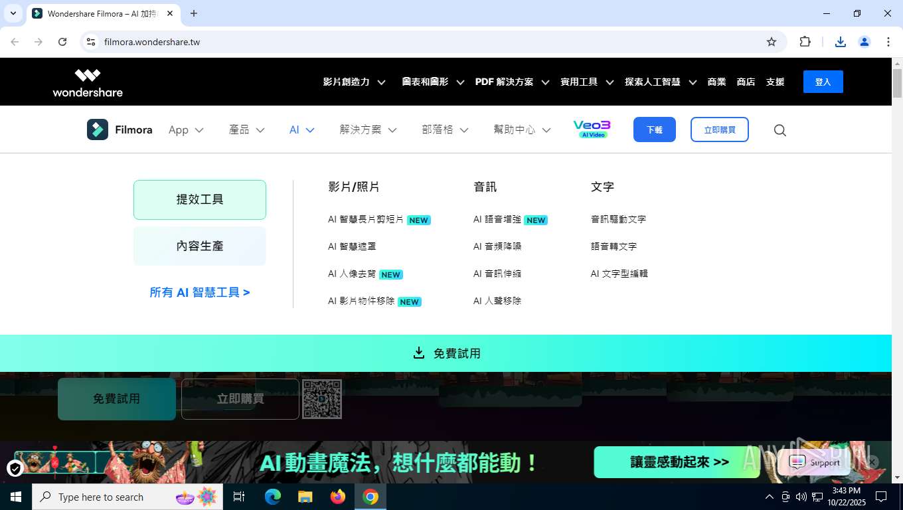Open 音訊驅動文字 link
The image size is (903, 510).
pyautogui.click(x=618, y=219)
